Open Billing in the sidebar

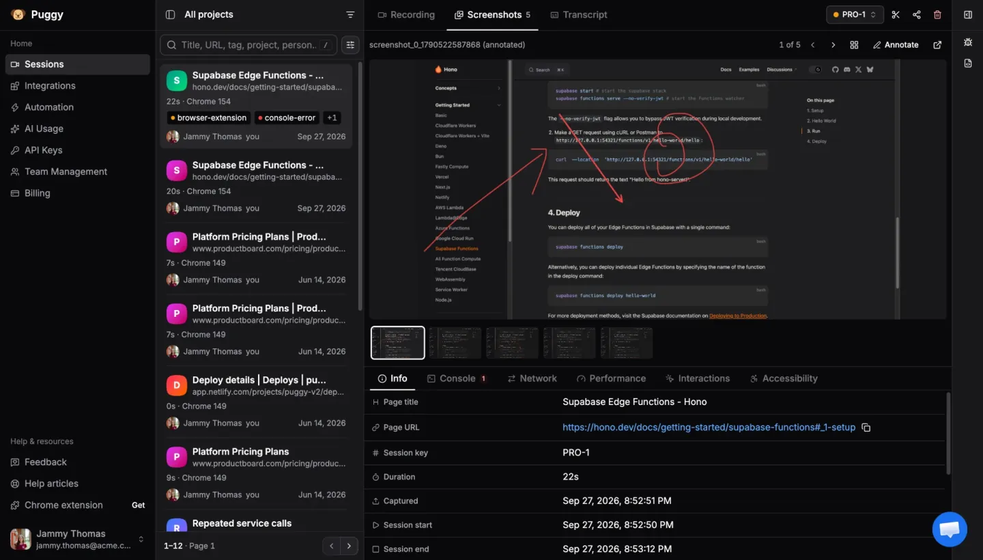[x=78, y=193]
